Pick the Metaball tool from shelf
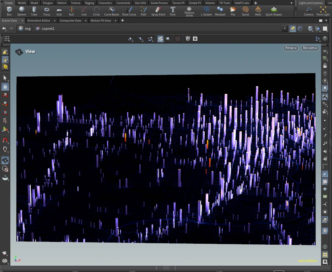 point(220,11)
